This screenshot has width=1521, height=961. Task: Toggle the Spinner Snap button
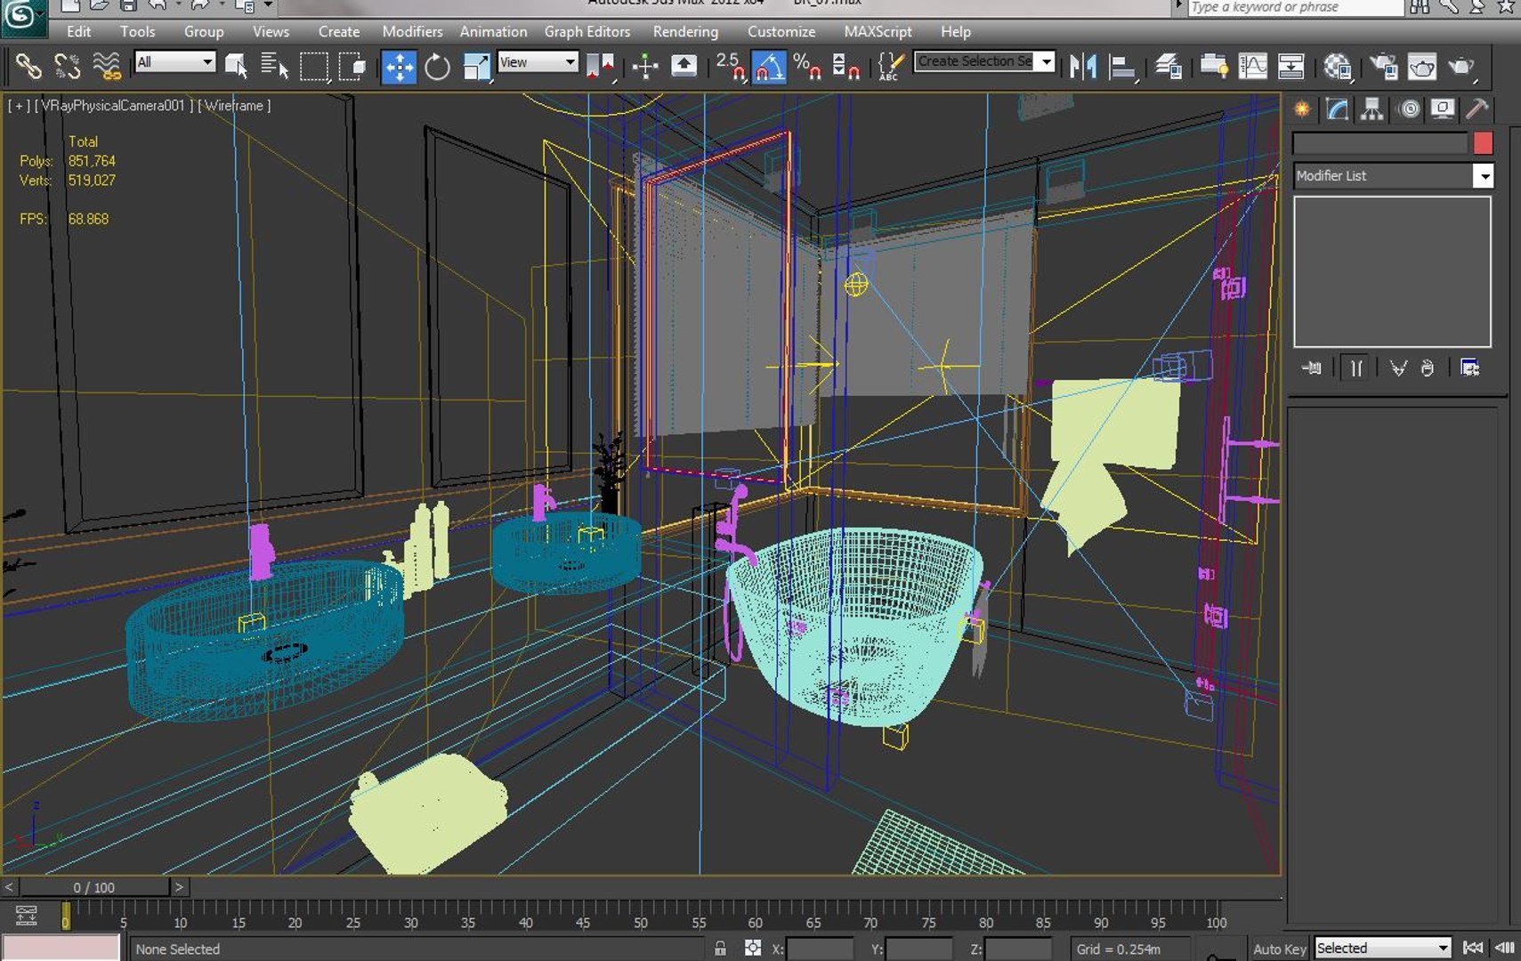[x=845, y=66]
